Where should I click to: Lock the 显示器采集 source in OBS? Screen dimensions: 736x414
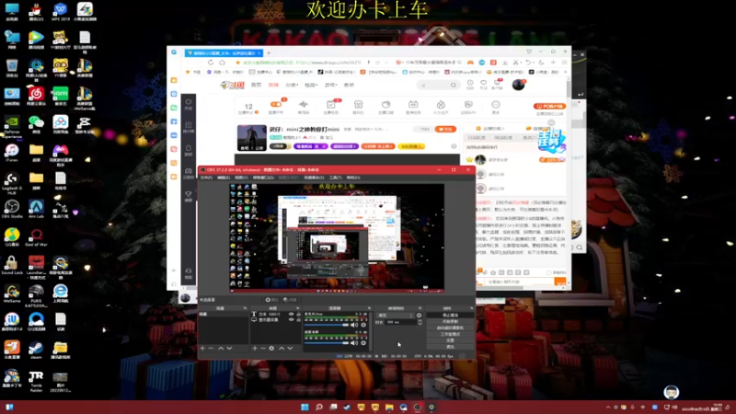pos(298,319)
